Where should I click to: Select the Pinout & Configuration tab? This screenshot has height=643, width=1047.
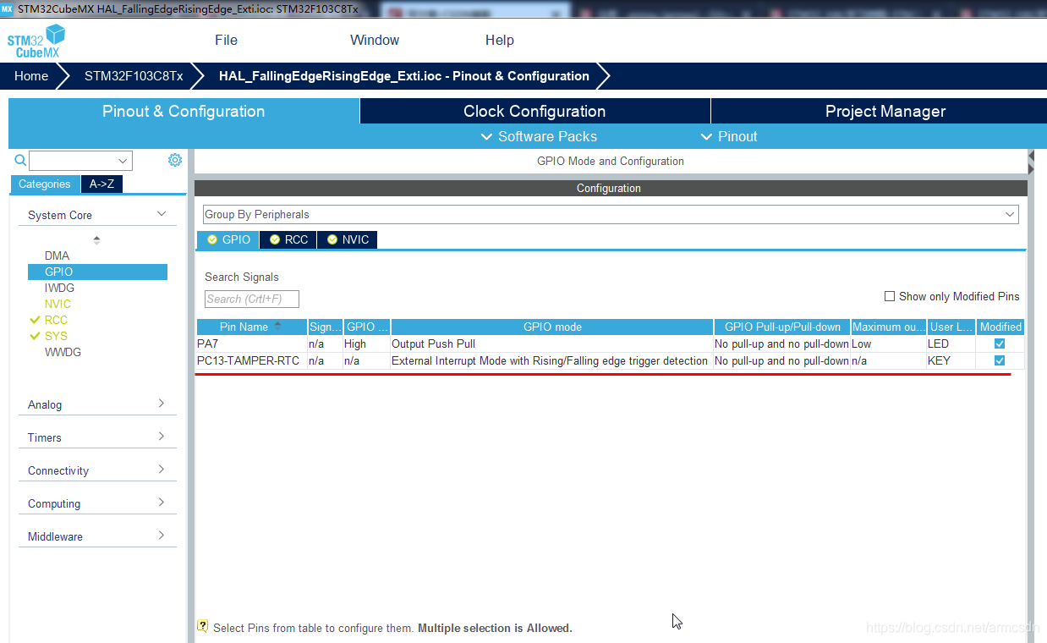[184, 111]
